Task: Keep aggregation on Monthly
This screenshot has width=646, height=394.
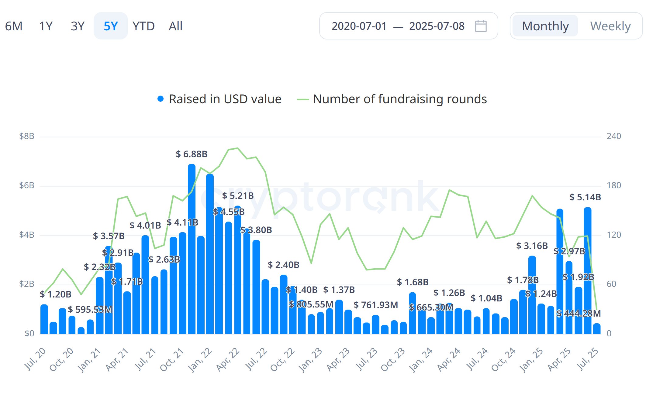Action: pos(545,26)
